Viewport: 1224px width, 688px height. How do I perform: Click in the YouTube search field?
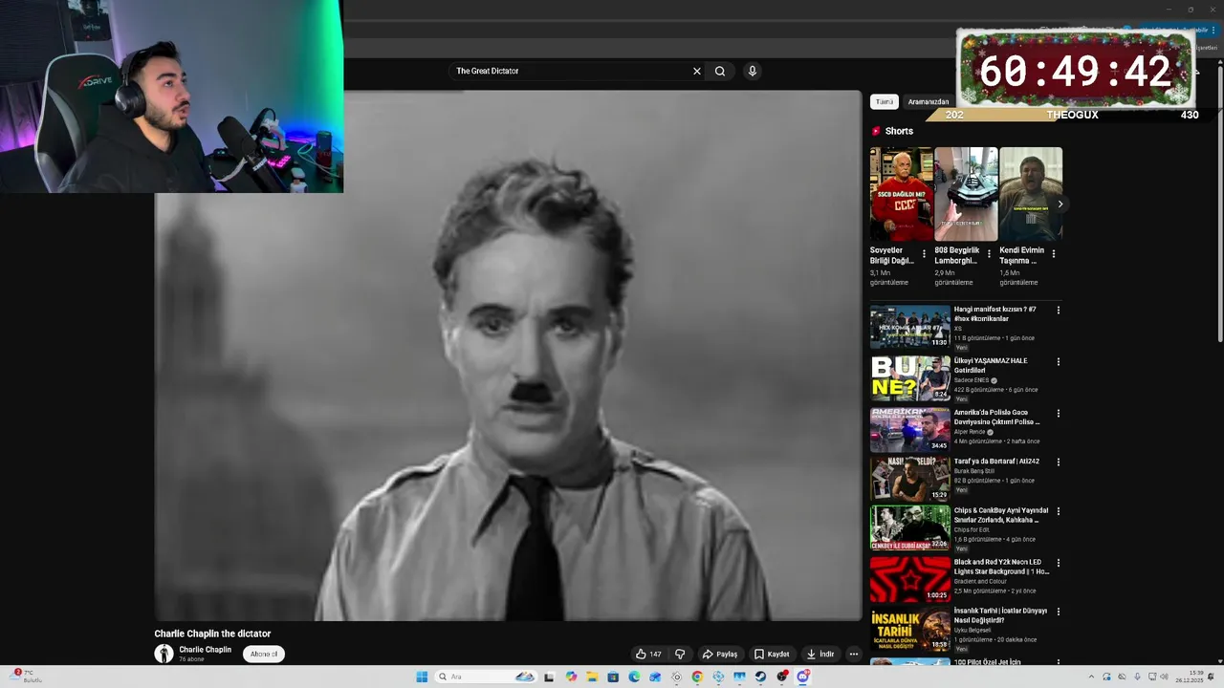(x=569, y=71)
